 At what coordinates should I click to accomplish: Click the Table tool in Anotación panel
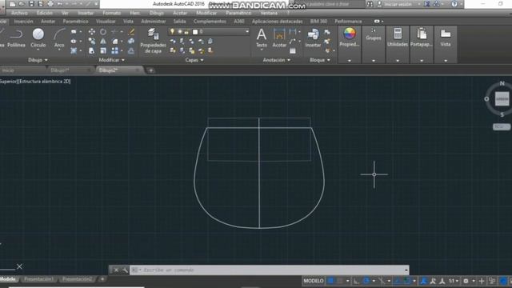coord(293,50)
